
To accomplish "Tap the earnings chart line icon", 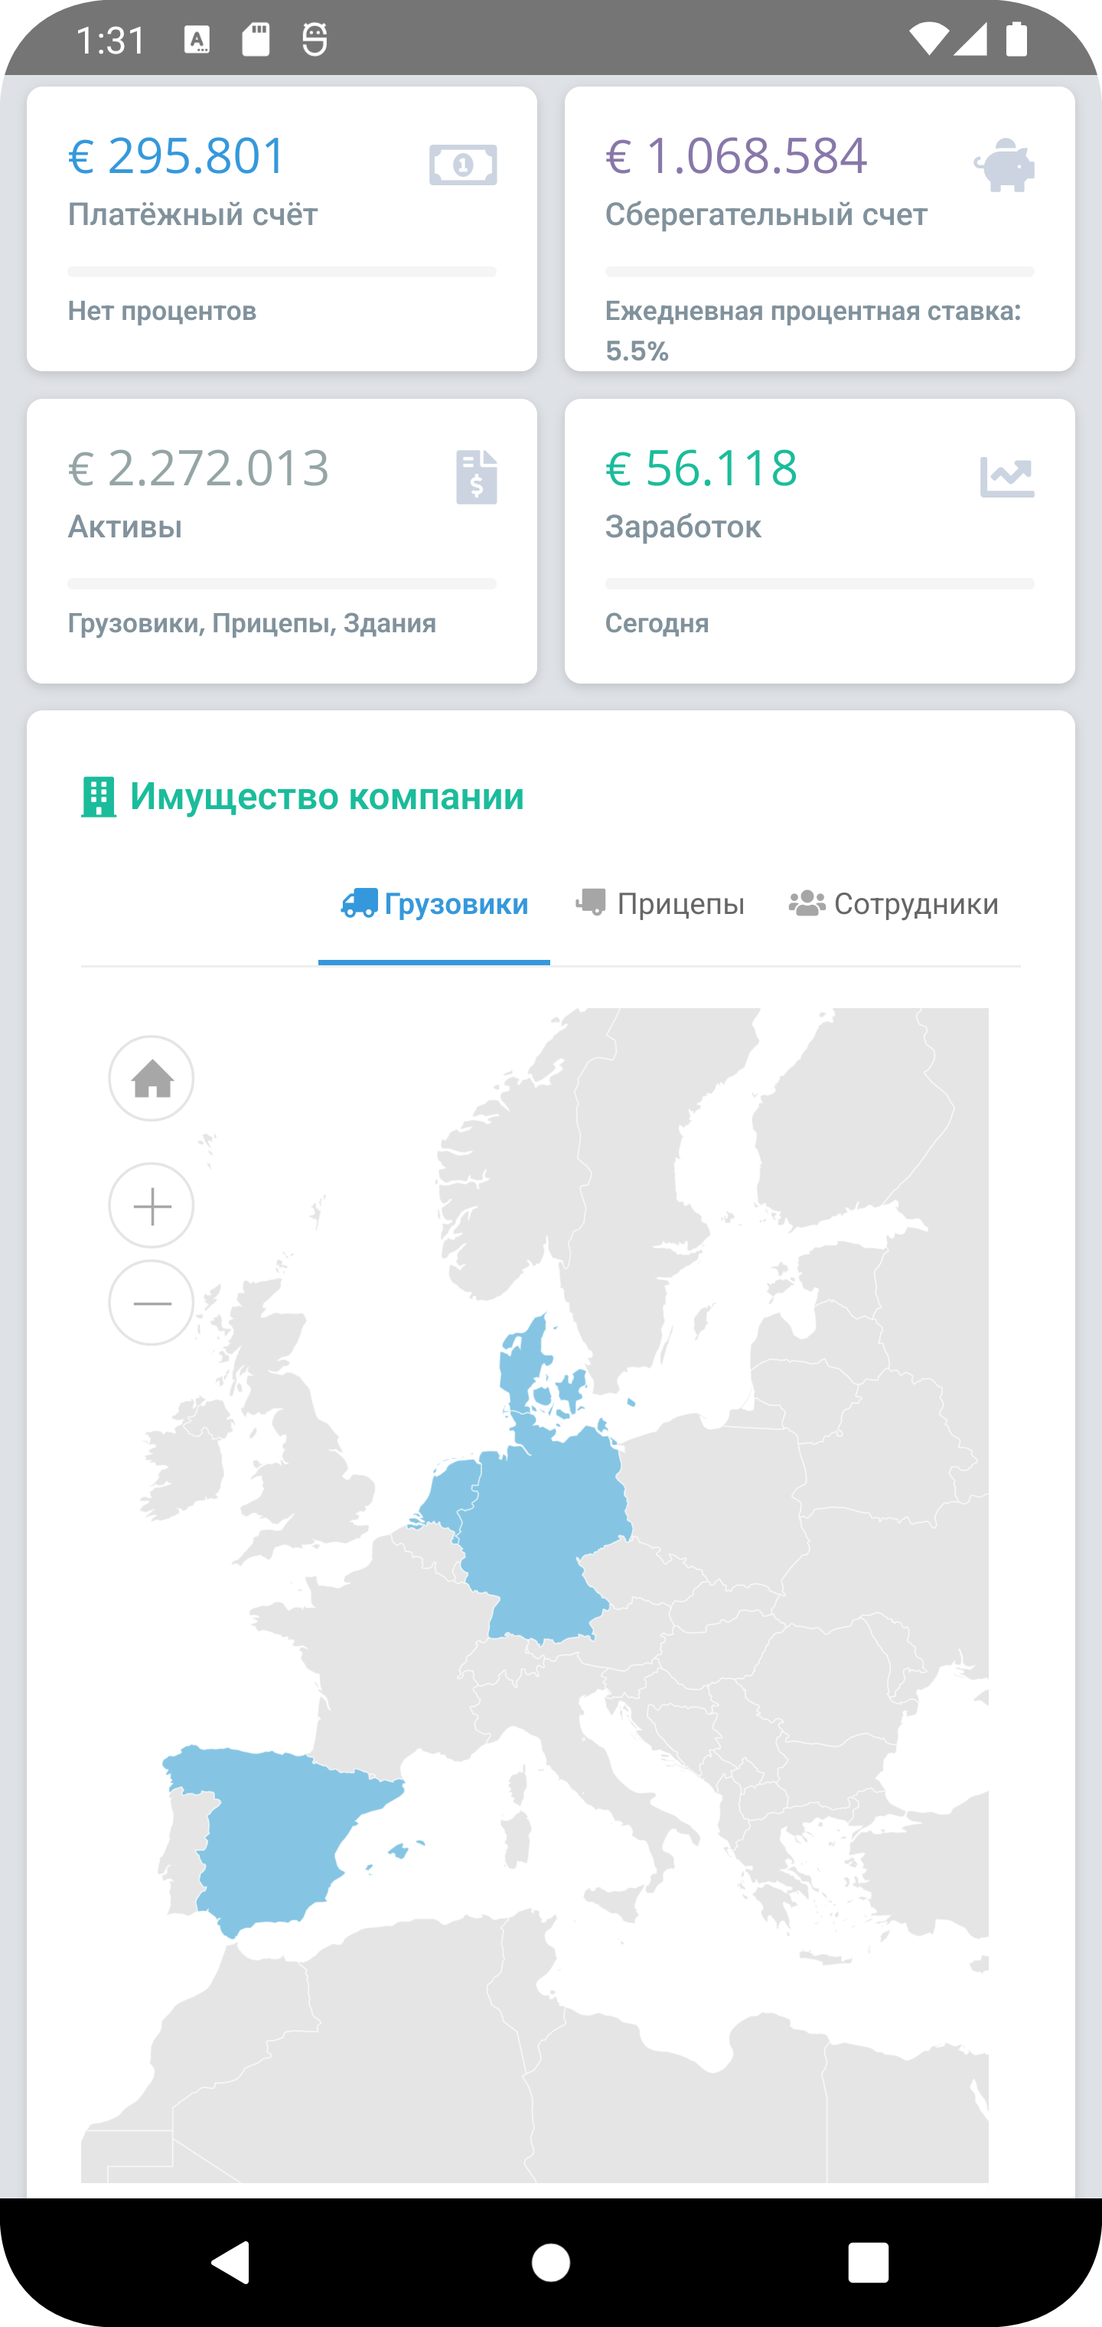I will (1007, 477).
